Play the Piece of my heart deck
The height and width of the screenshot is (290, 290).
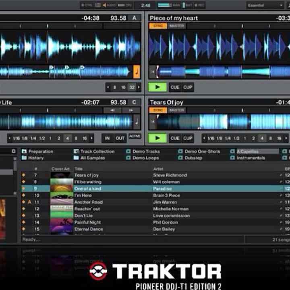(157, 87)
